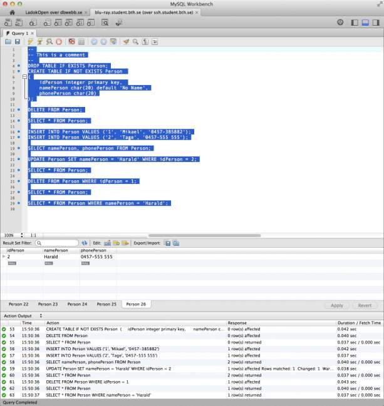Screen dimensions: 384x406
Task: Open the Person 22 result tab
Action: (18, 304)
